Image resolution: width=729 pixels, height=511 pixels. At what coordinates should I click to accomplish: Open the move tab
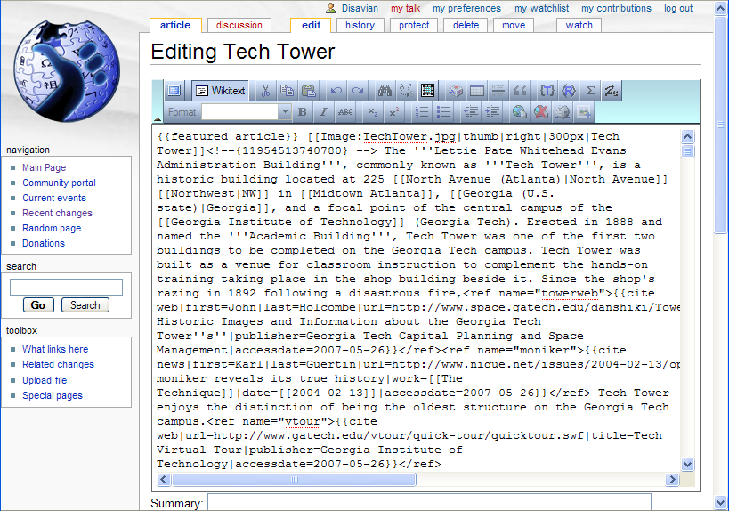(514, 25)
